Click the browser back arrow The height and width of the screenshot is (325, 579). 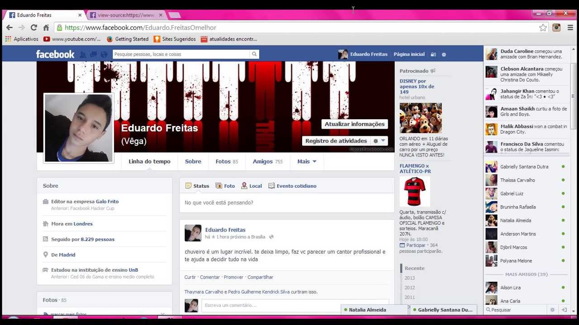9,28
